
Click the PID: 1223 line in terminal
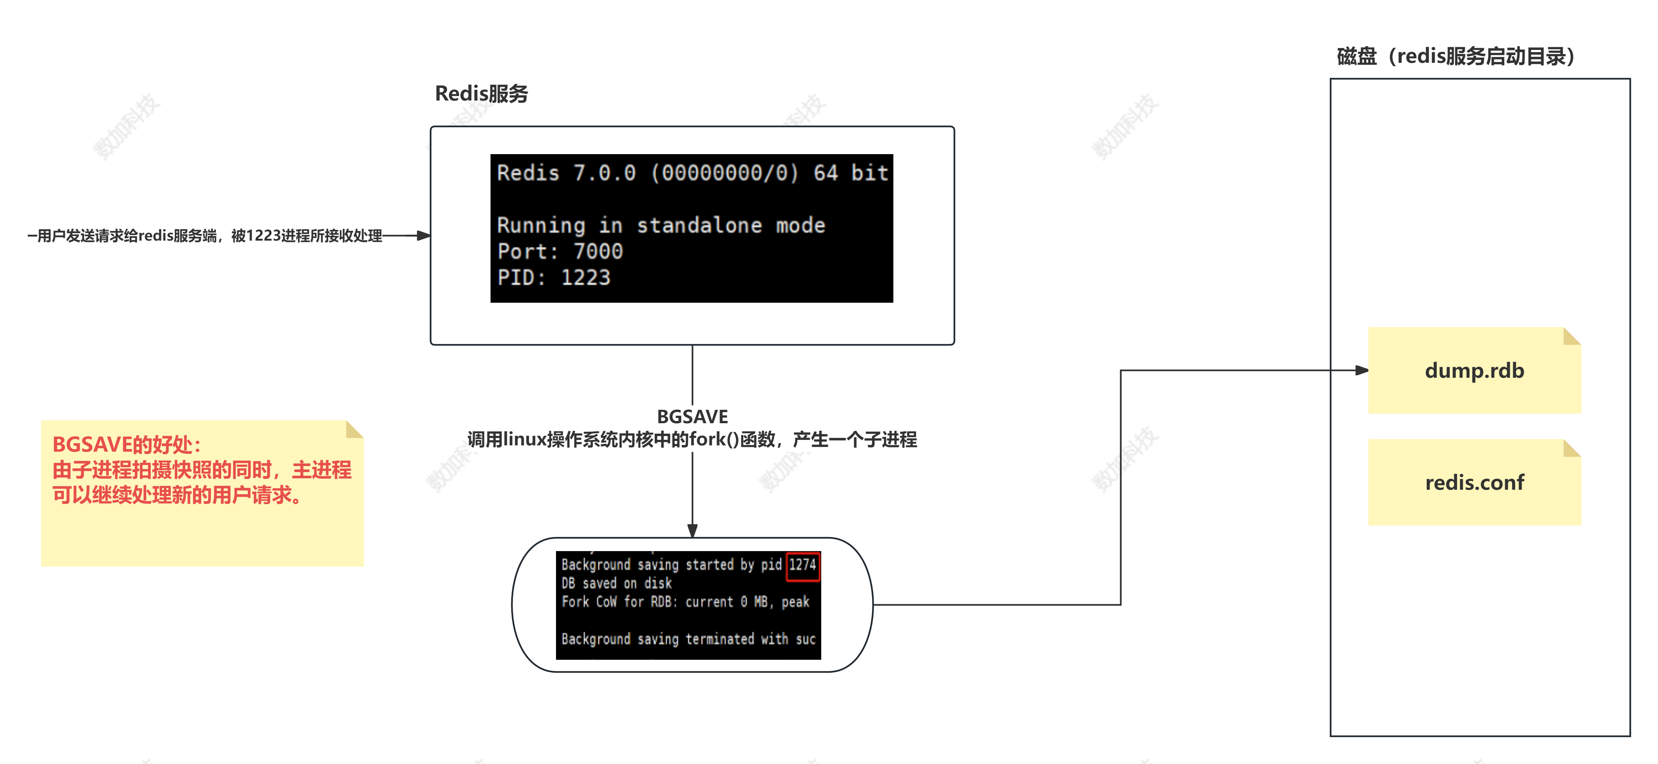[x=553, y=278]
